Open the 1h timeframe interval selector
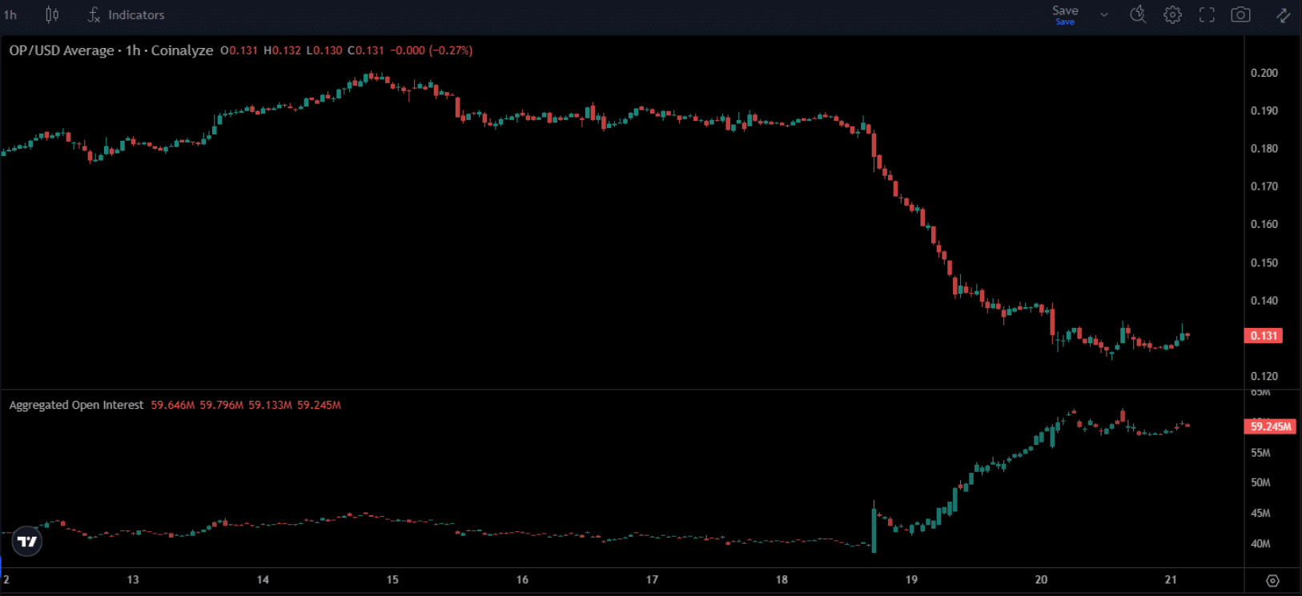 point(10,14)
